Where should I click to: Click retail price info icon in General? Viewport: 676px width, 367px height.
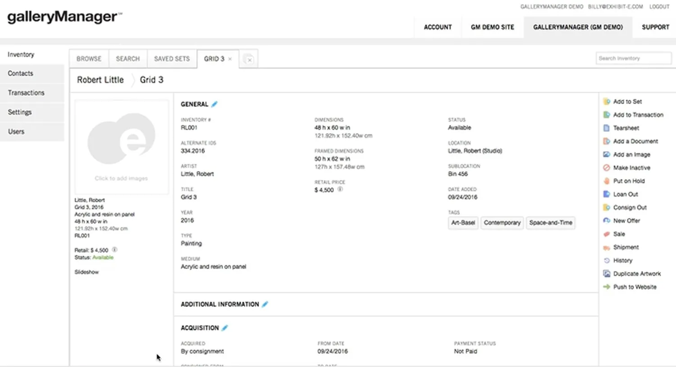[340, 189]
